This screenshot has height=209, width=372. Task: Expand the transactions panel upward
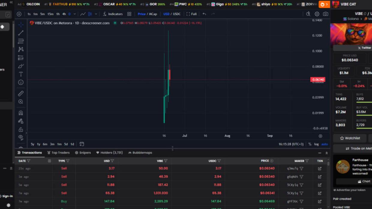[x=327, y=153]
